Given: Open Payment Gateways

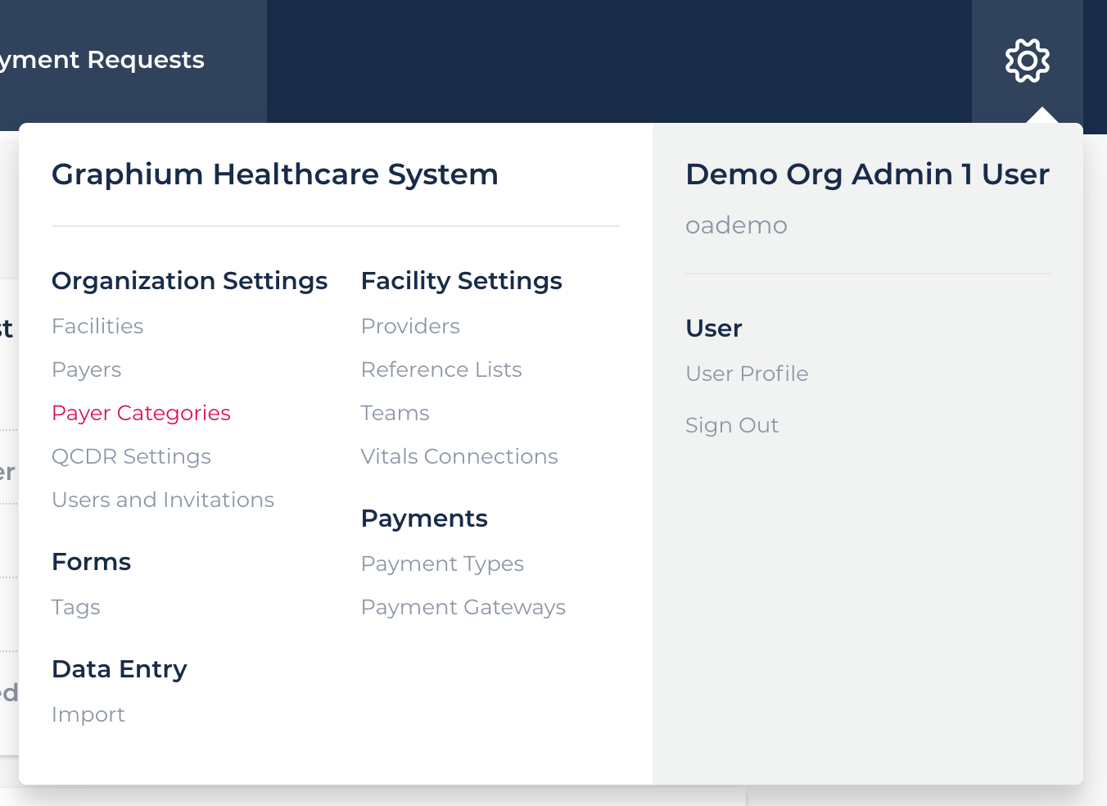Looking at the screenshot, I should pyautogui.click(x=463, y=607).
